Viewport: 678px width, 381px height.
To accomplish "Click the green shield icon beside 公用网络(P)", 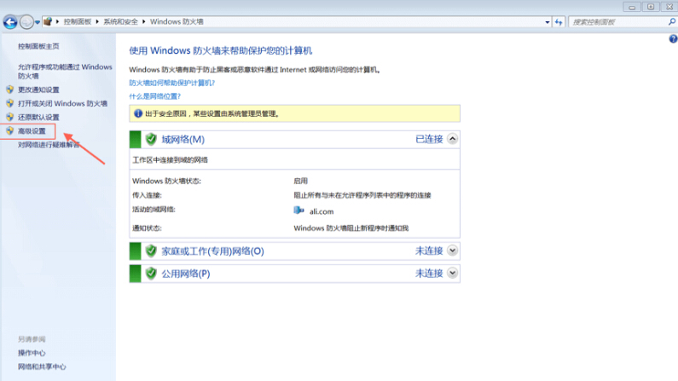I will (x=151, y=274).
